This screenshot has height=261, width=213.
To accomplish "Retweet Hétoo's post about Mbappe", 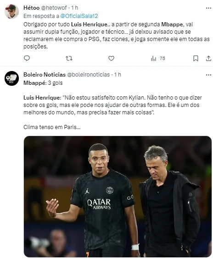I will (69, 59).
